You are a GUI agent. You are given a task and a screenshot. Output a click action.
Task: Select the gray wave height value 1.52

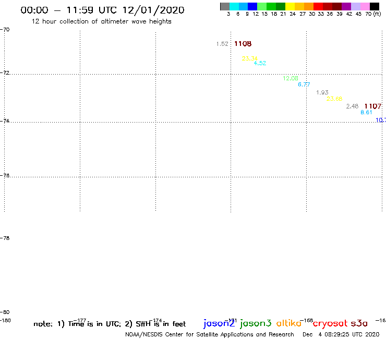222,44
